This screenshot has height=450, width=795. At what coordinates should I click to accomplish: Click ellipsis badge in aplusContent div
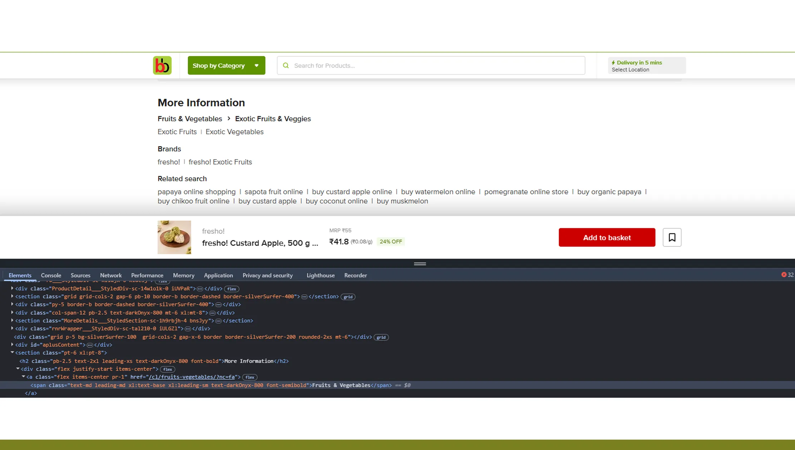pyautogui.click(x=90, y=345)
